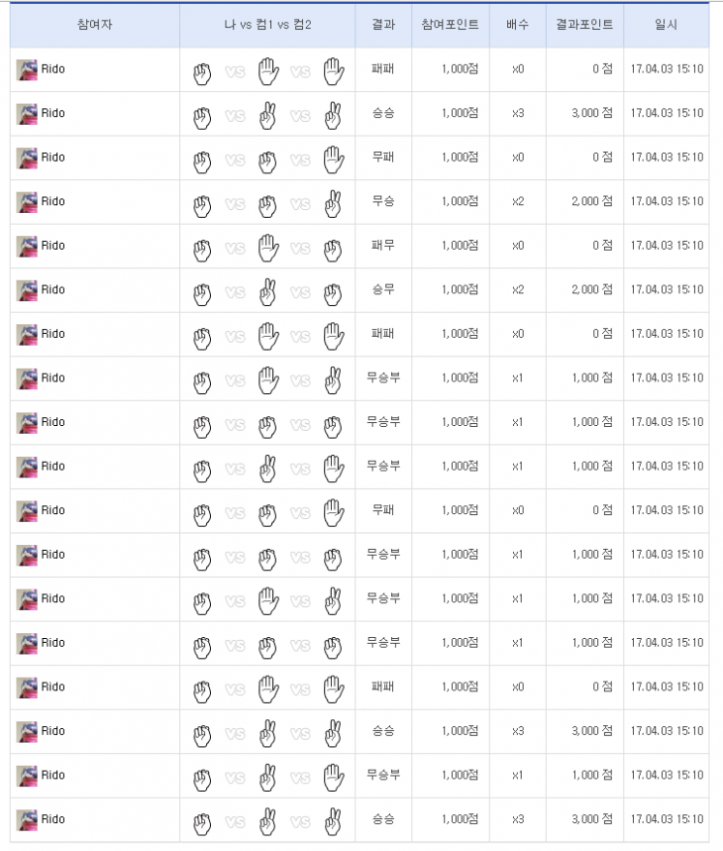Click the scissors hand icon in the 무승 row
Image resolution: width=723 pixels, height=851 pixels.
pyautogui.click(x=333, y=203)
